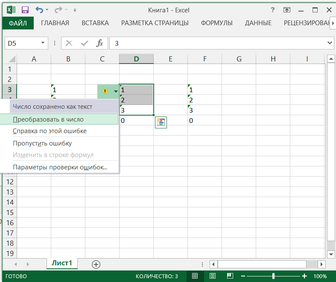Switch to the ВСТАВКА ribbon tab
The height and width of the screenshot is (282, 336).
[95, 23]
